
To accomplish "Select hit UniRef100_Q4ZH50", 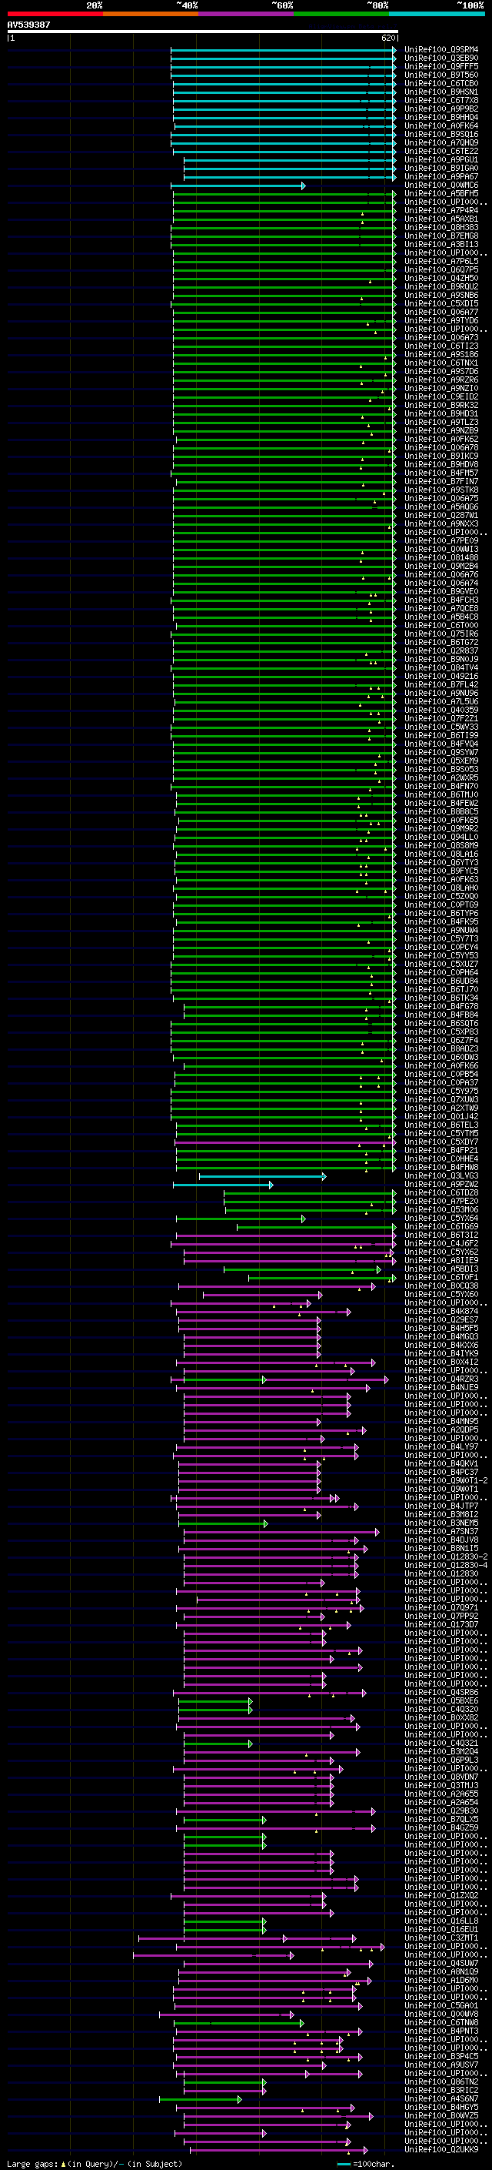I will click(x=441, y=278).
